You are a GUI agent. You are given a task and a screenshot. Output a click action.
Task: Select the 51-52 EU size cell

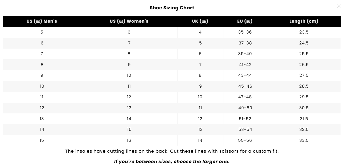245,119
